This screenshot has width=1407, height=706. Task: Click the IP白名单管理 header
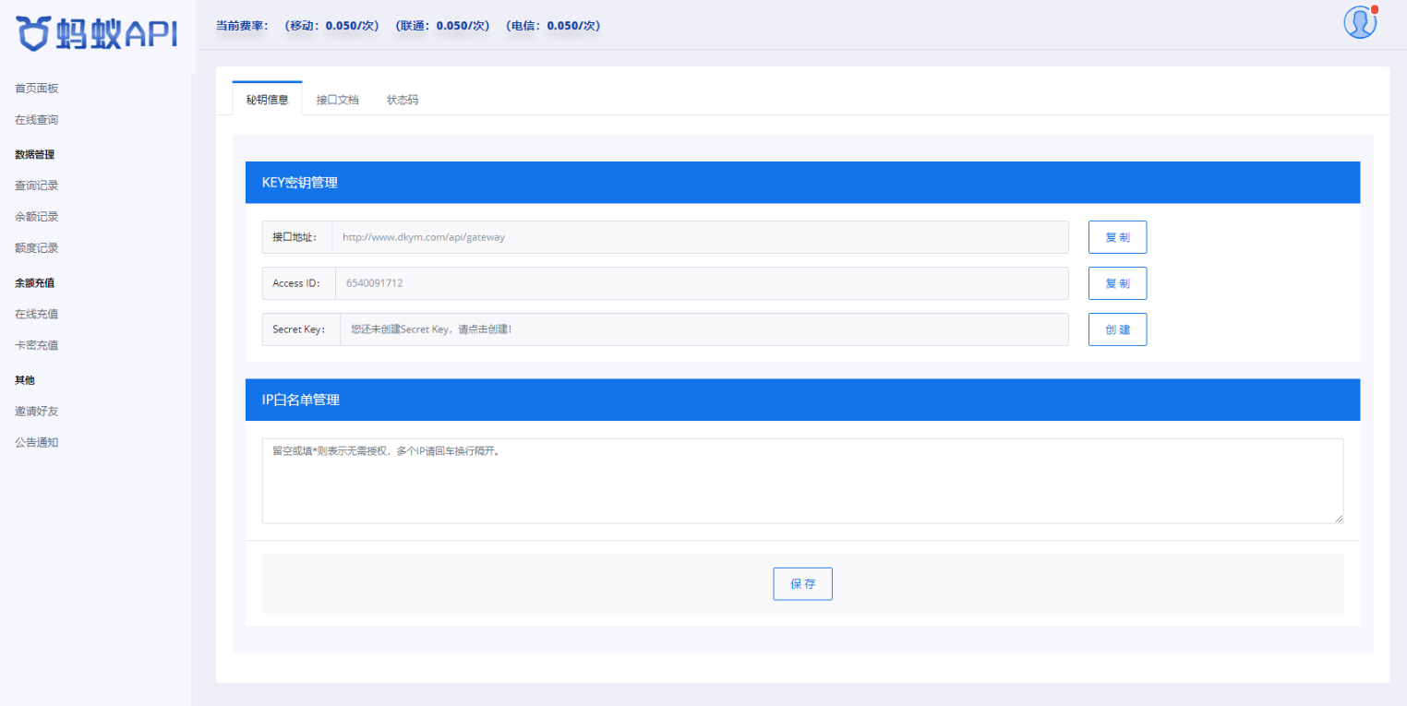[x=802, y=400]
